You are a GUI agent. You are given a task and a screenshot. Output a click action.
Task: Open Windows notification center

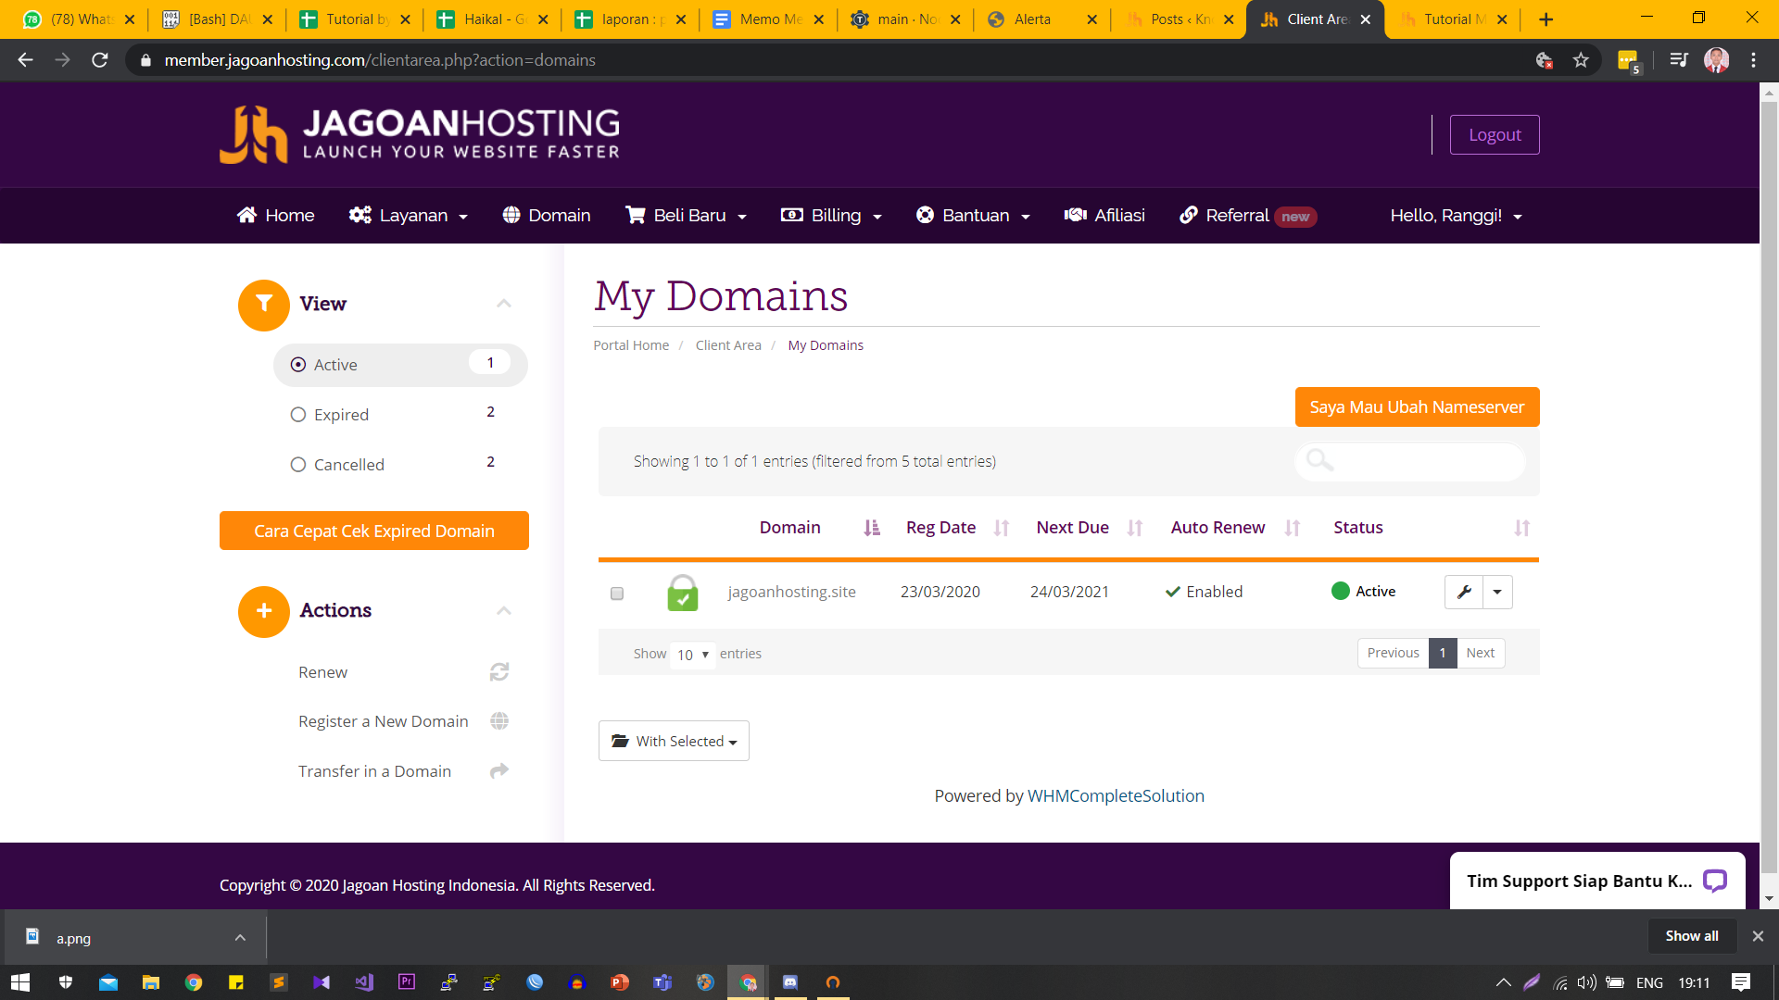coord(1741,982)
